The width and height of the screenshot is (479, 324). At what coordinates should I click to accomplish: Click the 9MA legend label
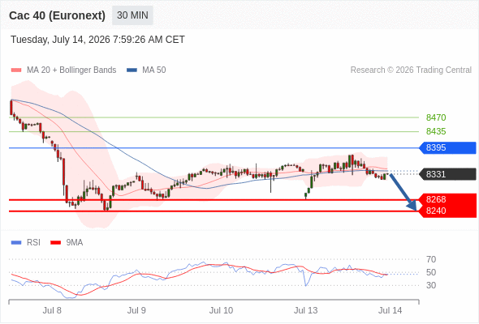75,243
